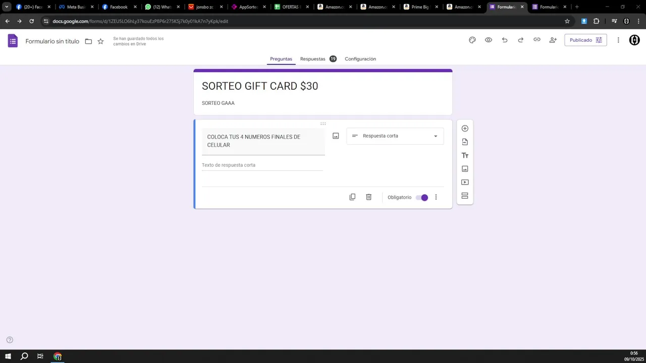Viewport: 646px width, 363px height.
Task: Click the saved-in-Drive status text
Action: pos(138,41)
